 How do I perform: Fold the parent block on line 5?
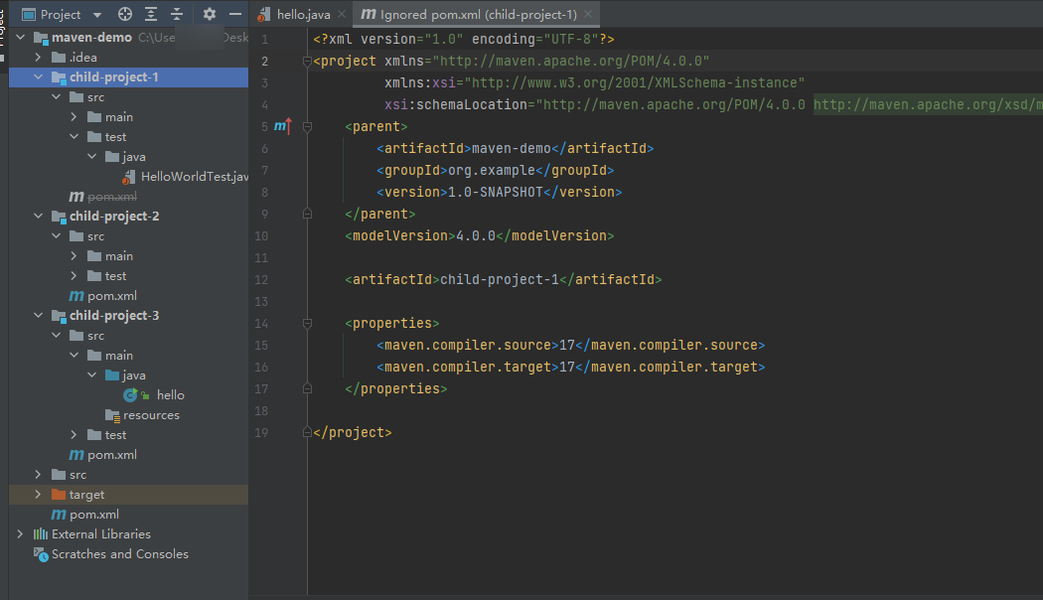point(307,126)
